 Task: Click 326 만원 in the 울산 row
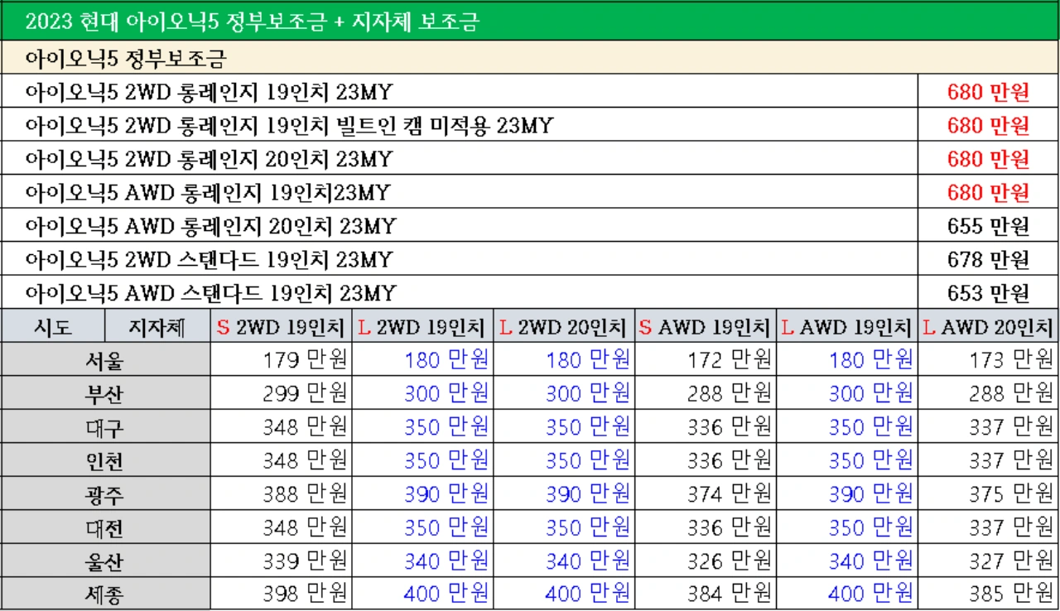730,561
